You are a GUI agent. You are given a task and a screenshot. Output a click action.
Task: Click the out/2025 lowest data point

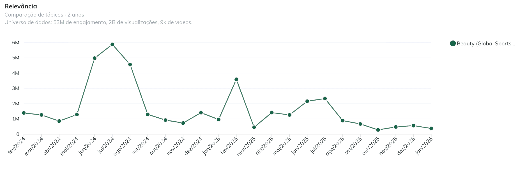tap(378, 130)
